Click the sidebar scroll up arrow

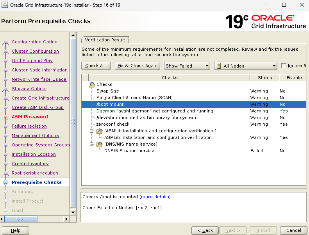click(x=73, y=35)
